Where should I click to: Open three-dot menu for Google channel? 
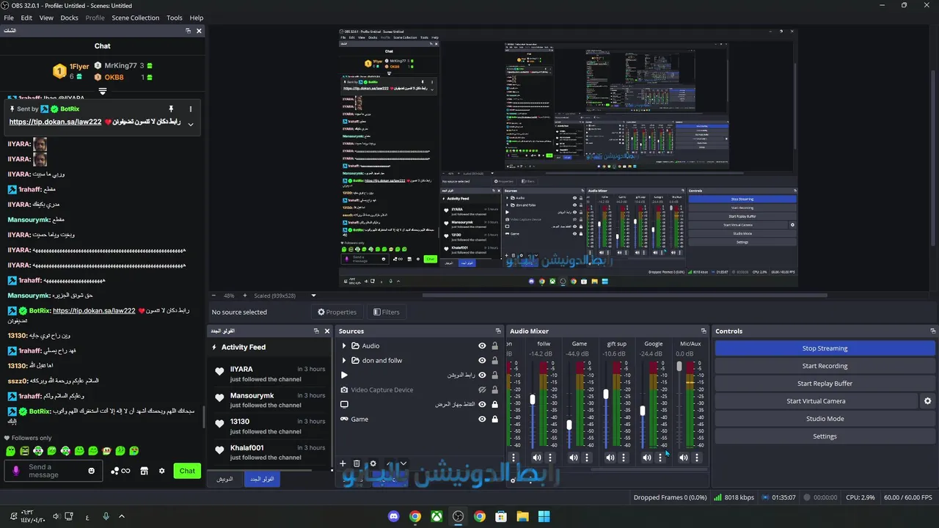[x=660, y=458]
